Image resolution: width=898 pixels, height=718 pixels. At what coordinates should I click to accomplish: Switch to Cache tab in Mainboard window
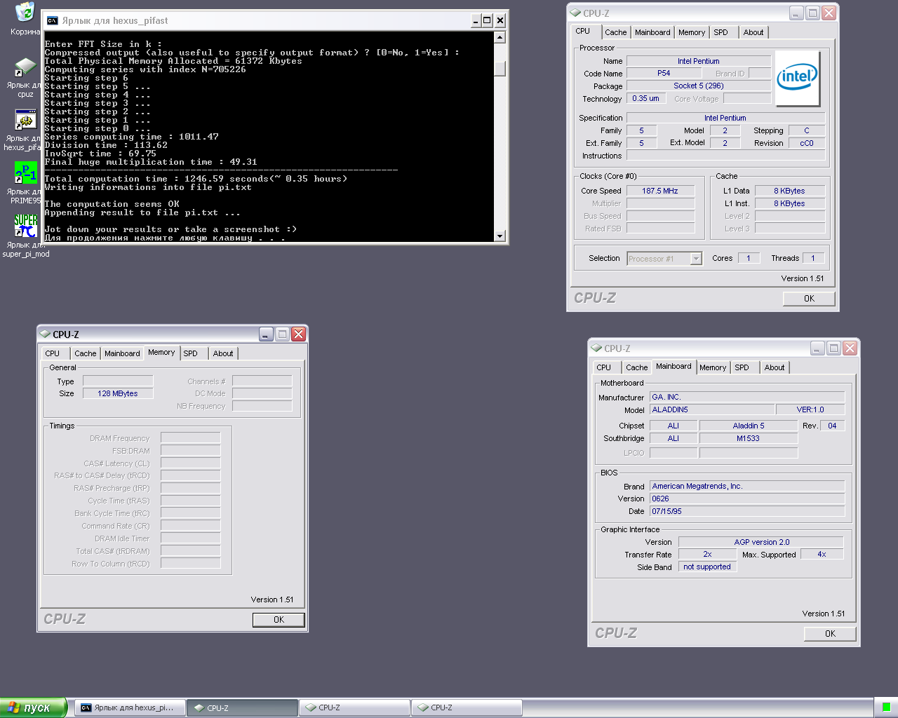pyautogui.click(x=637, y=367)
